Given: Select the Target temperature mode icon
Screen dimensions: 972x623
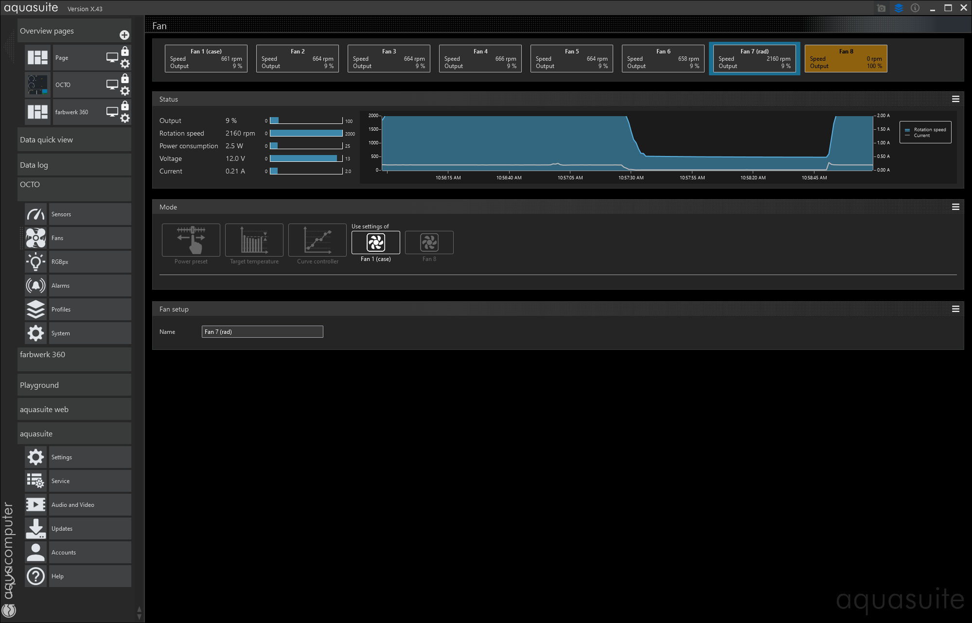Looking at the screenshot, I should click(x=254, y=240).
